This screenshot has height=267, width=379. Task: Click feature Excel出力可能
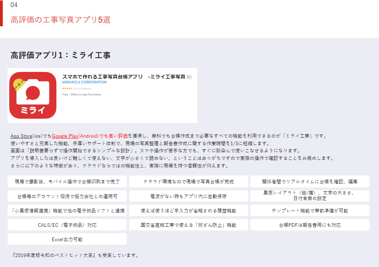click(x=67, y=239)
